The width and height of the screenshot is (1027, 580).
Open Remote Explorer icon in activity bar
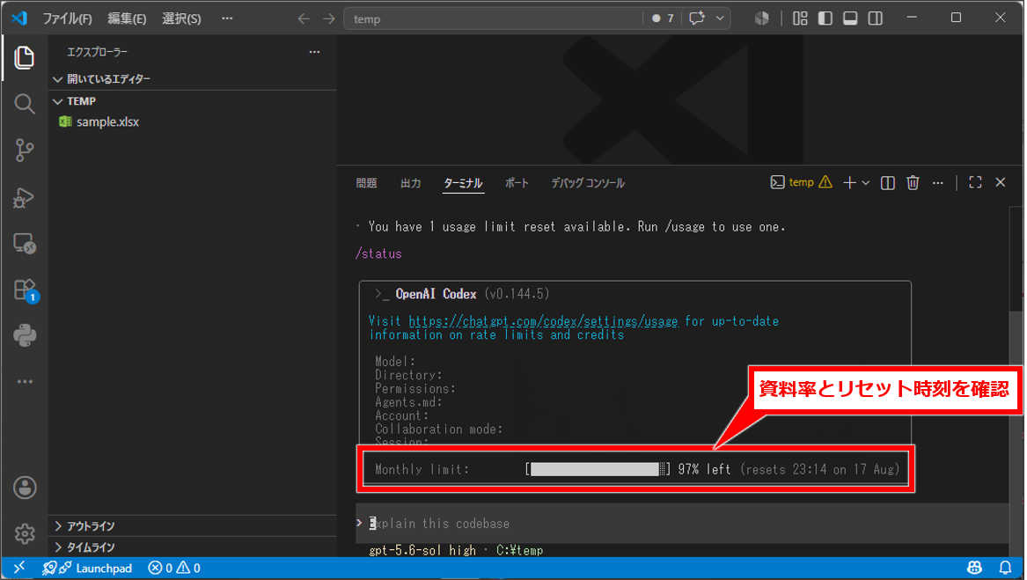tap(25, 244)
